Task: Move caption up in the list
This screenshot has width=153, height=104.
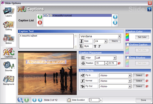Action: tap(115, 17)
